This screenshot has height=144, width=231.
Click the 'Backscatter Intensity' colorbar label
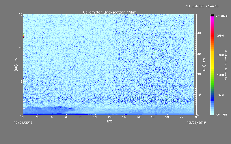(226, 65)
